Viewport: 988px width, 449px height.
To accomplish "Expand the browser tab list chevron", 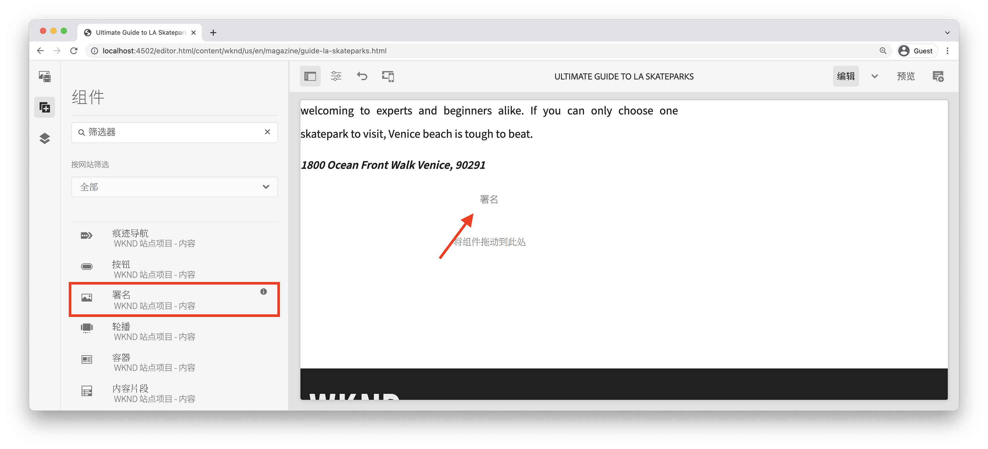I will (x=947, y=33).
